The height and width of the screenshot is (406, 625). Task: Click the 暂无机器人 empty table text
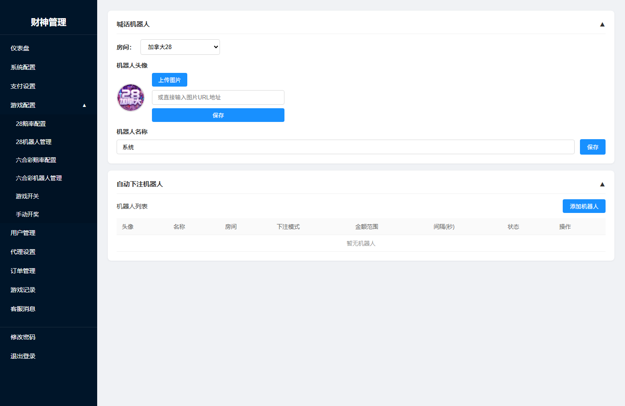coord(361,243)
